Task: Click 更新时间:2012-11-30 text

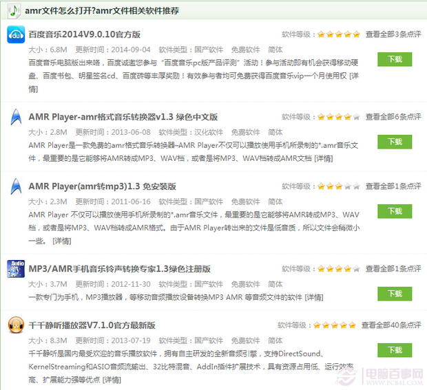Action: point(113,284)
